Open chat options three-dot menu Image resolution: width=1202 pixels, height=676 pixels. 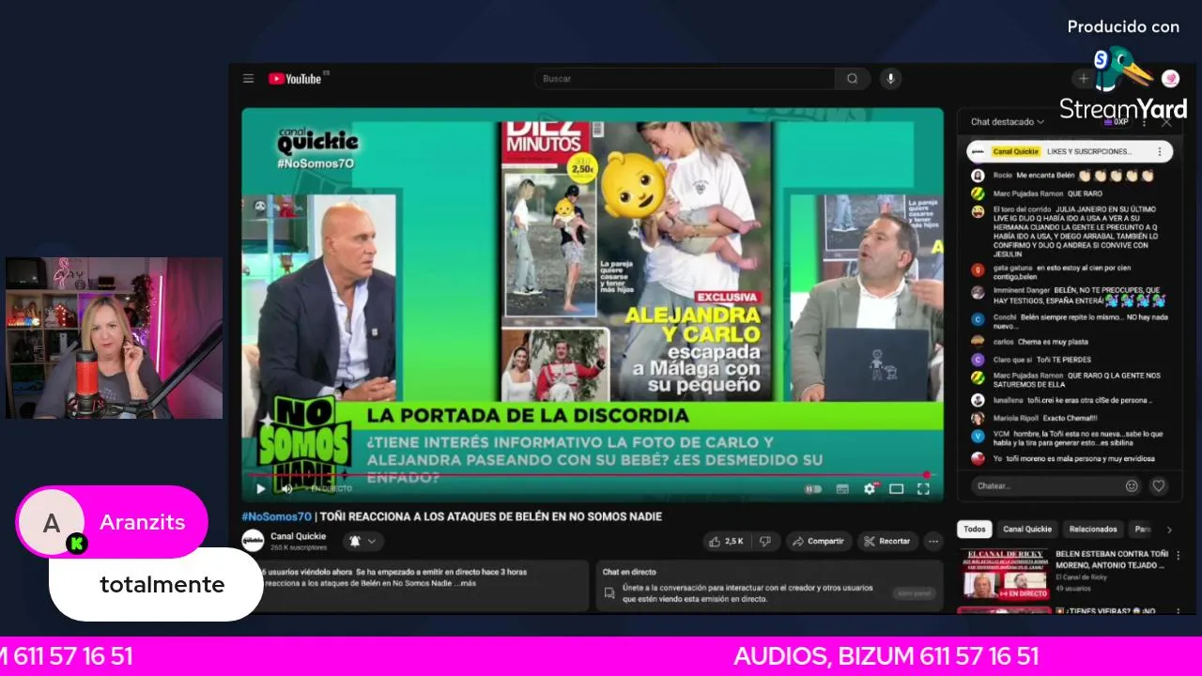click(x=1143, y=122)
